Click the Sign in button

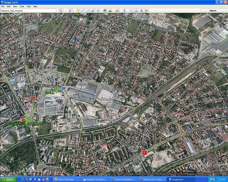[213, 11]
